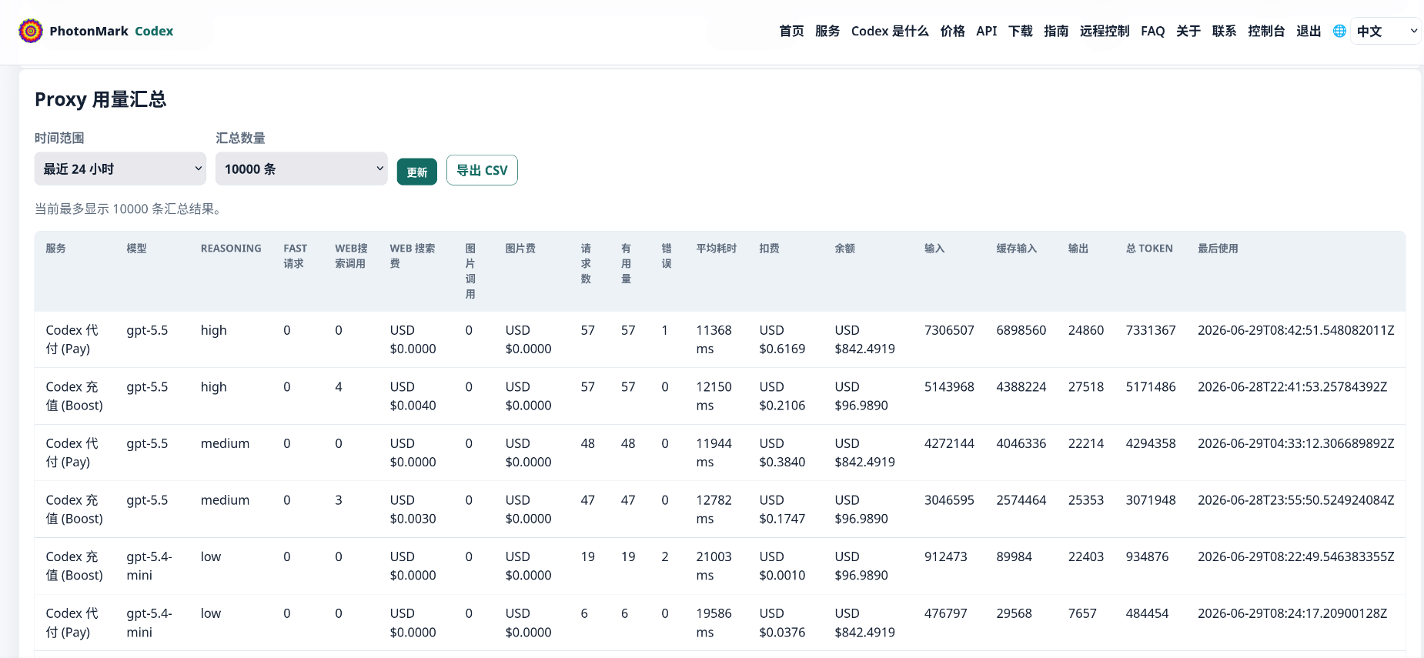Screen dimensions: 1424x658
Task: Click the 缓存输入 value 4388224
Action: (x=1021, y=387)
